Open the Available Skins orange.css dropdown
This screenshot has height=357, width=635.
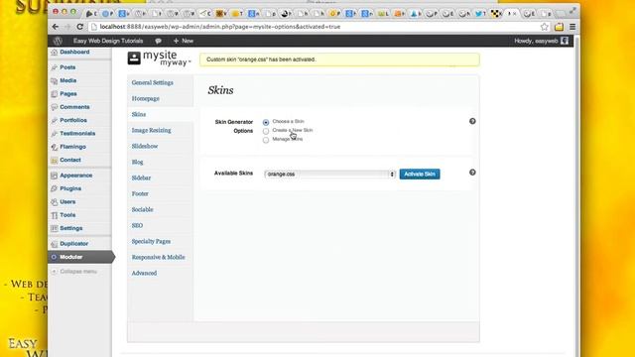pos(329,175)
